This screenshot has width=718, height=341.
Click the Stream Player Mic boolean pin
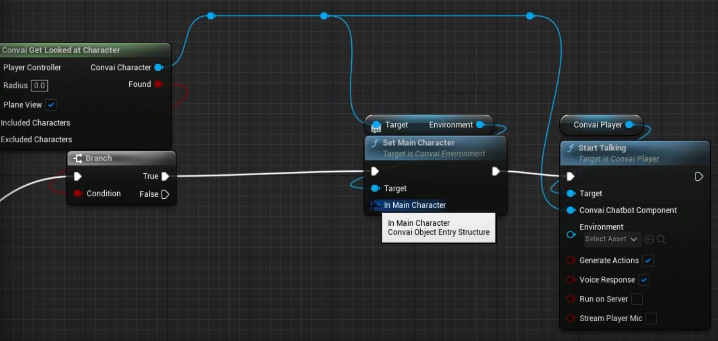571,318
